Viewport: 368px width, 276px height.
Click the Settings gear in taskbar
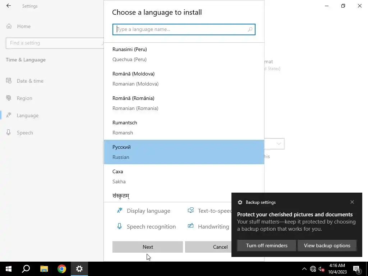79,269
